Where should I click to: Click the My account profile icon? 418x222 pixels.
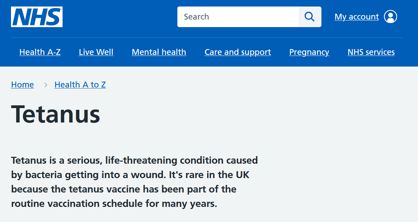pyautogui.click(x=390, y=16)
